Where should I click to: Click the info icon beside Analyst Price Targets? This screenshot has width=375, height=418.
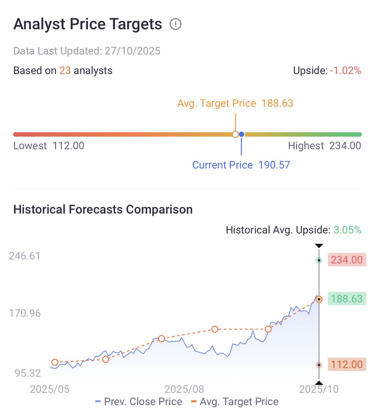176,24
